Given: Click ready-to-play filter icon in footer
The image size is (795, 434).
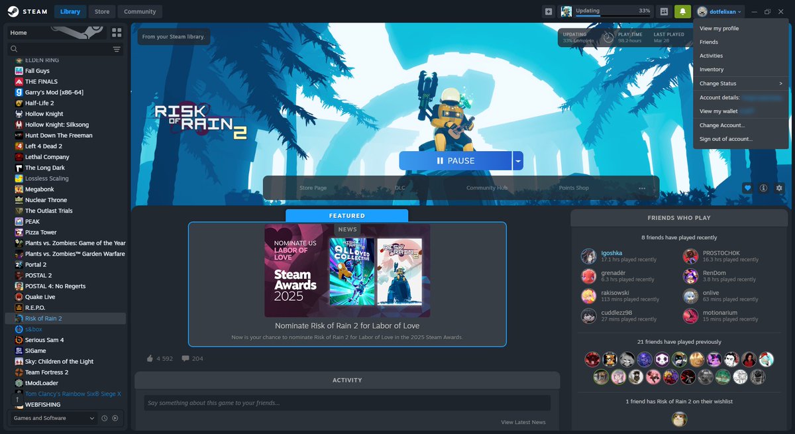Looking at the screenshot, I should point(115,418).
